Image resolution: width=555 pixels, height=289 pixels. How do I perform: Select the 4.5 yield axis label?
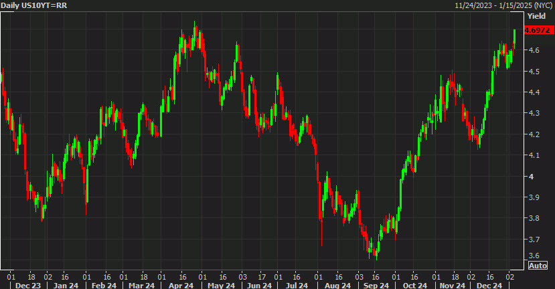[534, 72]
